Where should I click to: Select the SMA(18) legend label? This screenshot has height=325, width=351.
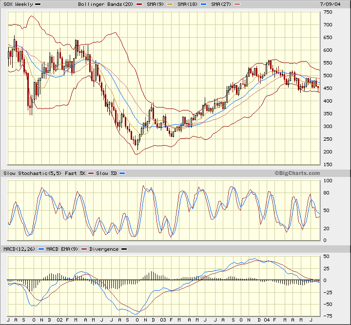tap(187, 4)
